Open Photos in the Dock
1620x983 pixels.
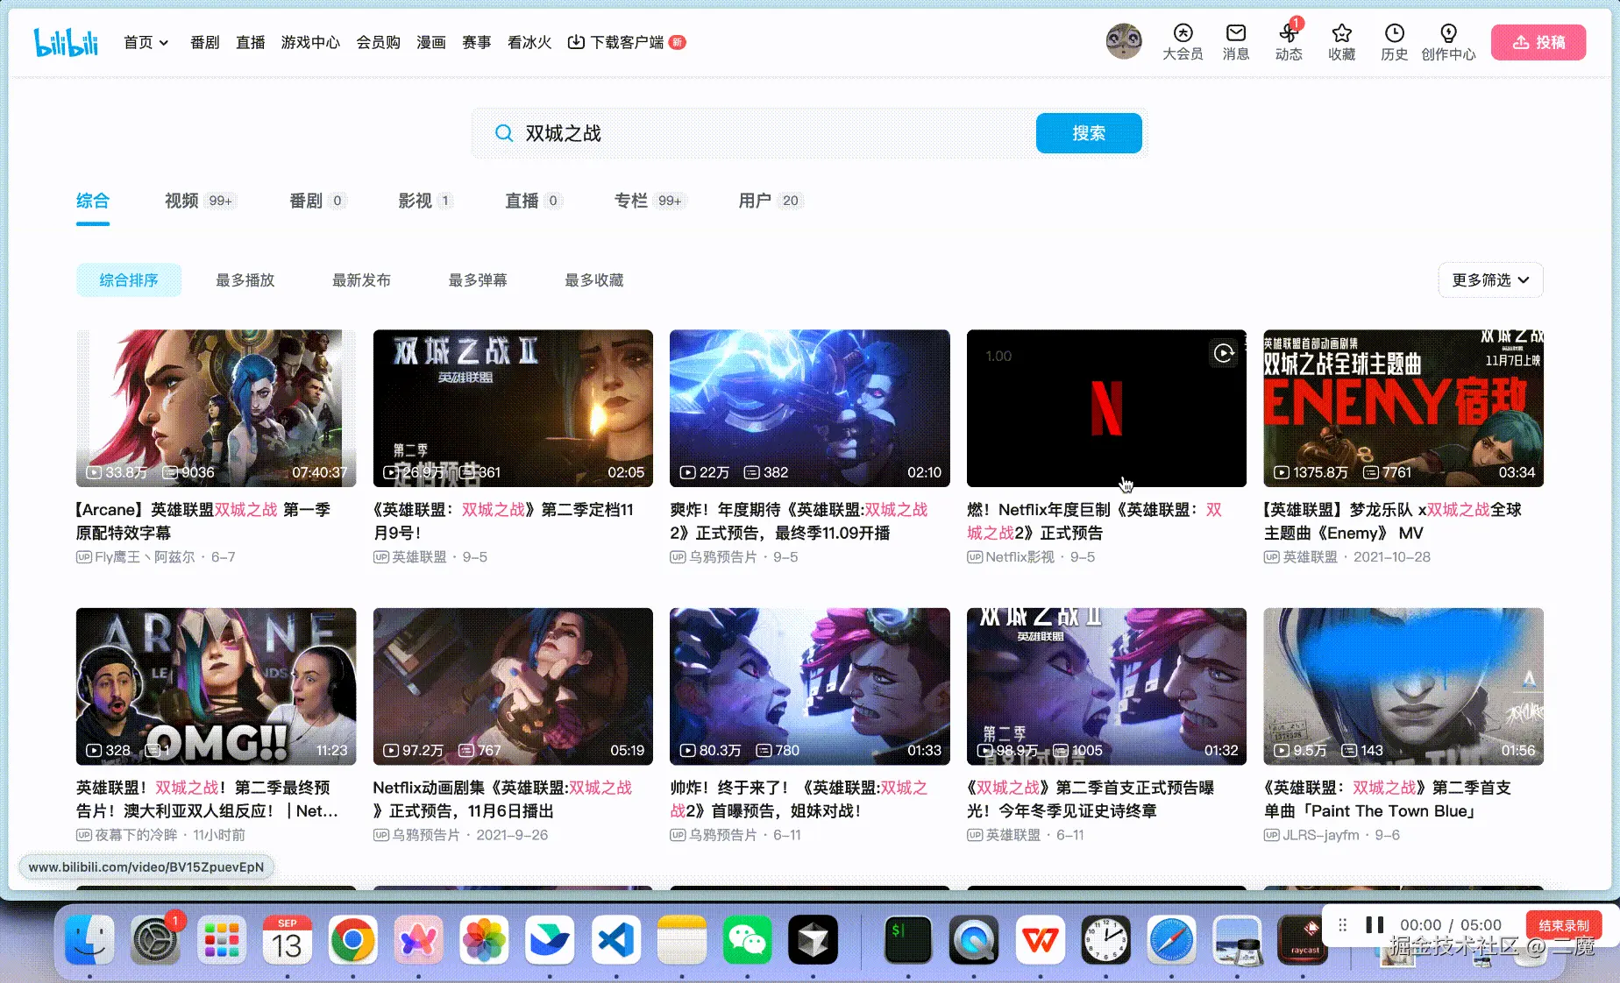[484, 940]
